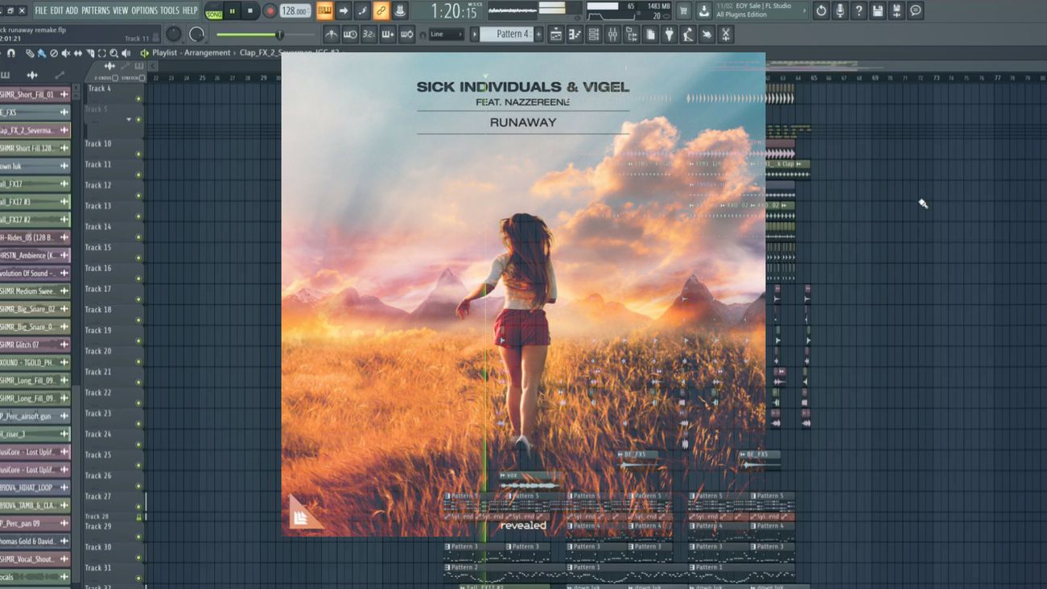Open the Pattern 4 selector
Image resolution: width=1047 pixels, height=589 pixels.
507,35
